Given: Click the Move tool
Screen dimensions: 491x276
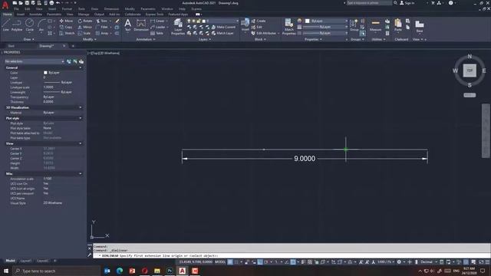Looking at the screenshot, I should pos(66,21).
